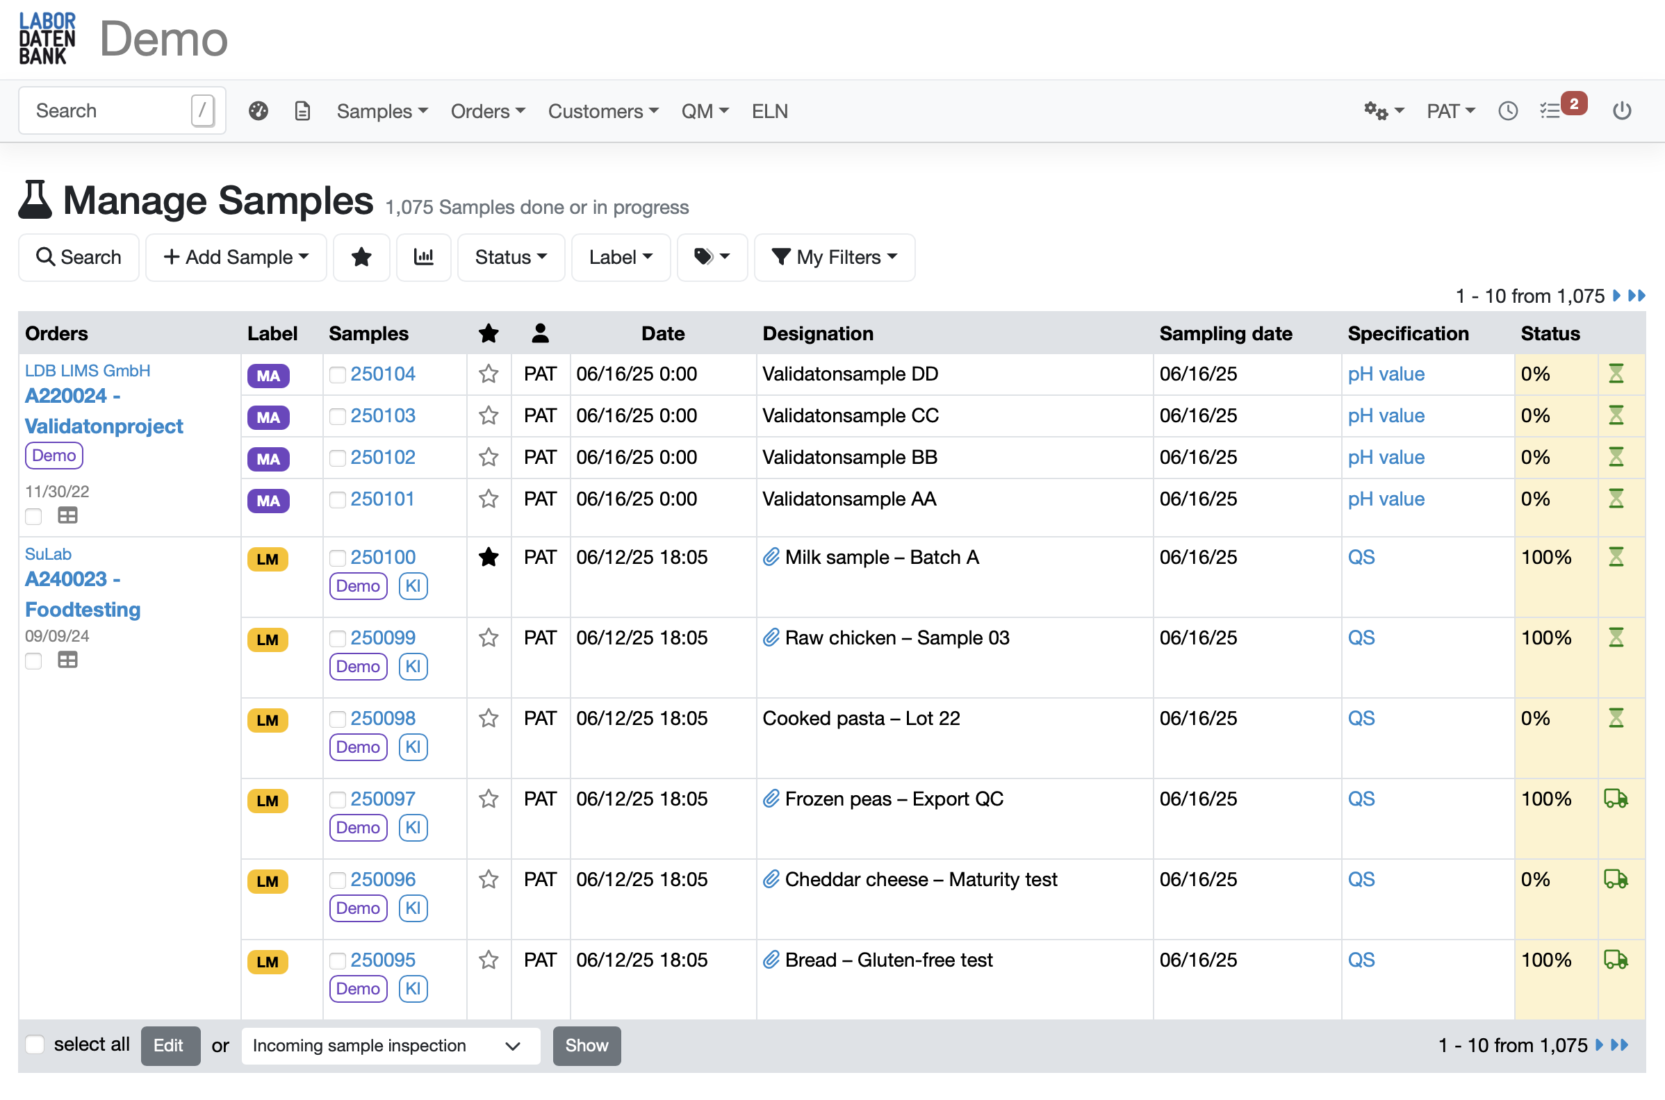This screenshot has width=1665, height=1100.
Task: Open the task list notifications icon
Action: point(1550,111)
